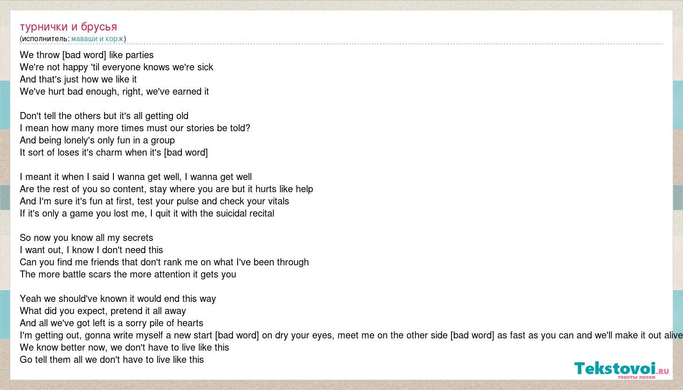Screen dimensions: 683x390
Task: Click the song title турнички и брусья
Action: pyautogui.click(x=68, y=27)
